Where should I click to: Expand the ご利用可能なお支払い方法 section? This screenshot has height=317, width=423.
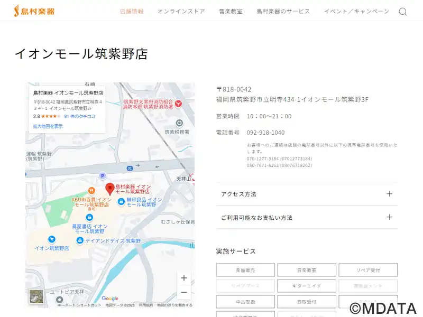click(x=307, y=217)
